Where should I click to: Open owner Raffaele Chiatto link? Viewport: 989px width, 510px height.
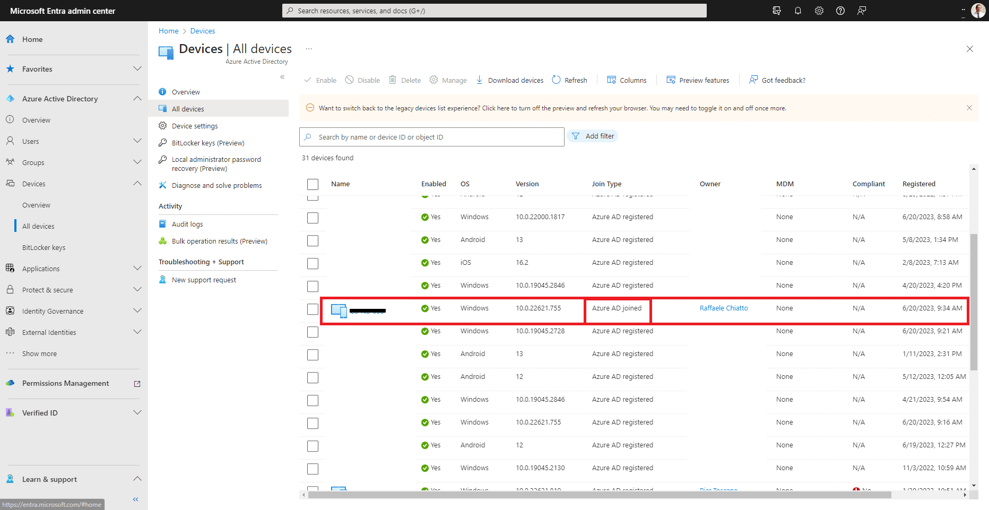[724, 308]
